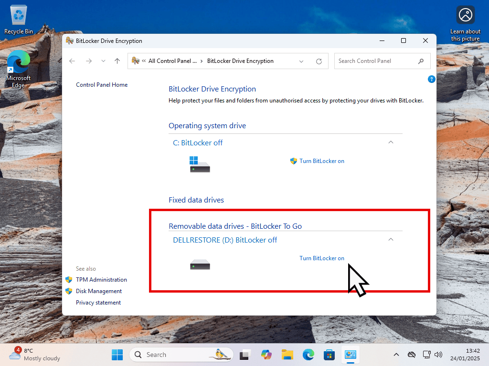The width and height of the screenshot is (489, 366).
Task: Click the Search Control Panel field
Action: (x=374, y=61)
